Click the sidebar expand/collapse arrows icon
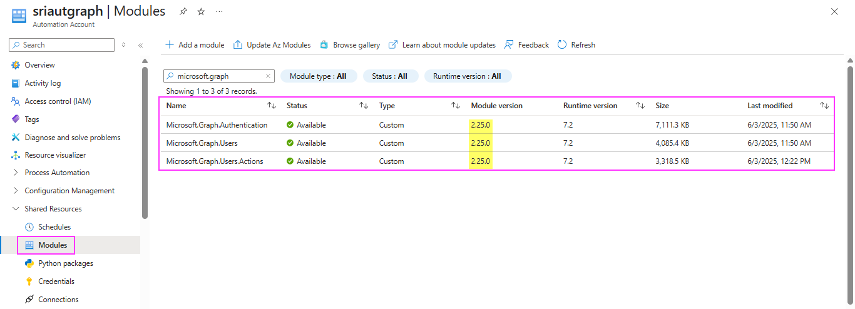Screen dimensions: 855x309 coord(123,45)
